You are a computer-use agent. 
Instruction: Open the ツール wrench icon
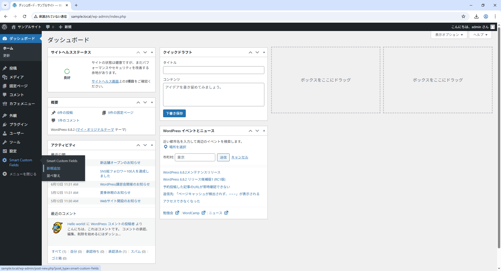tap(5, 142)
